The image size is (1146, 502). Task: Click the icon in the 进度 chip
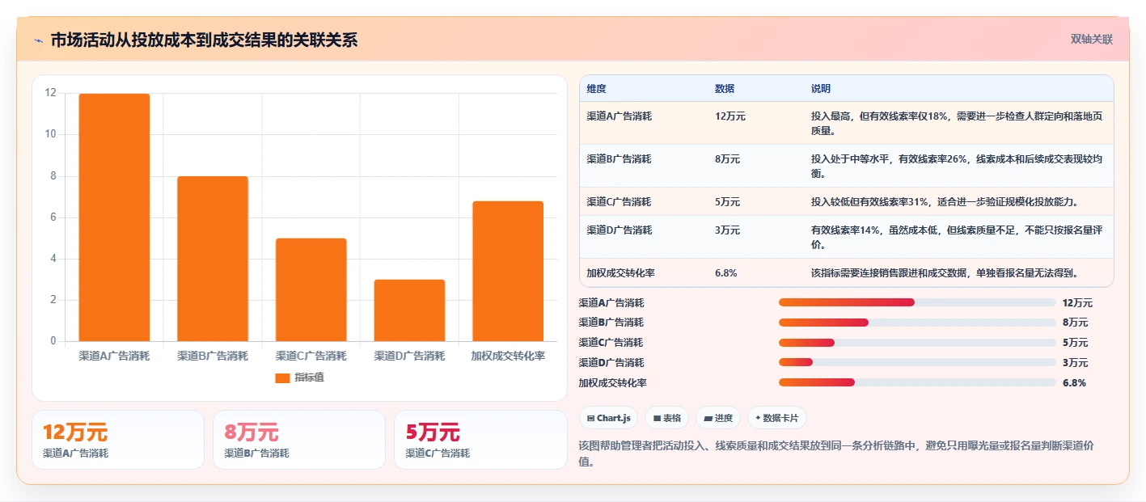click(708, 418)
